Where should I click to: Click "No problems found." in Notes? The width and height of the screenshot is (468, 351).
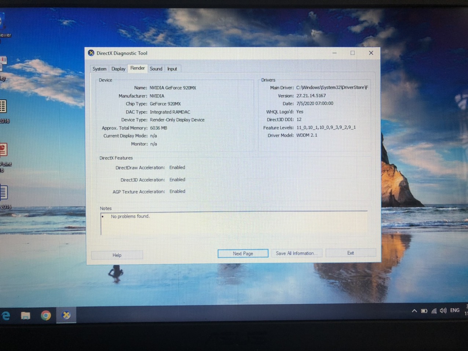130,216
